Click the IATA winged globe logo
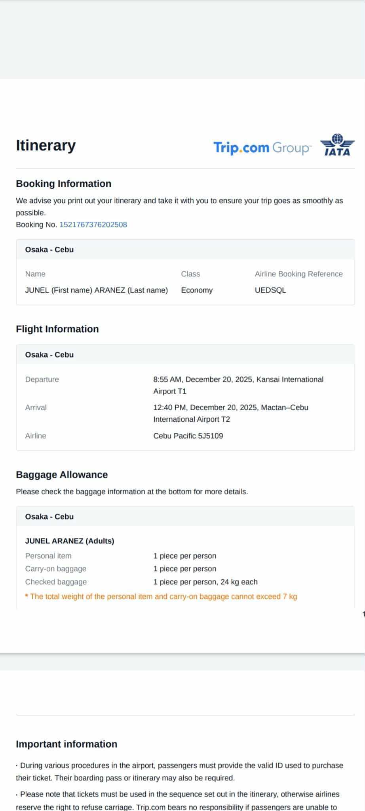 [x=337, y=145]
